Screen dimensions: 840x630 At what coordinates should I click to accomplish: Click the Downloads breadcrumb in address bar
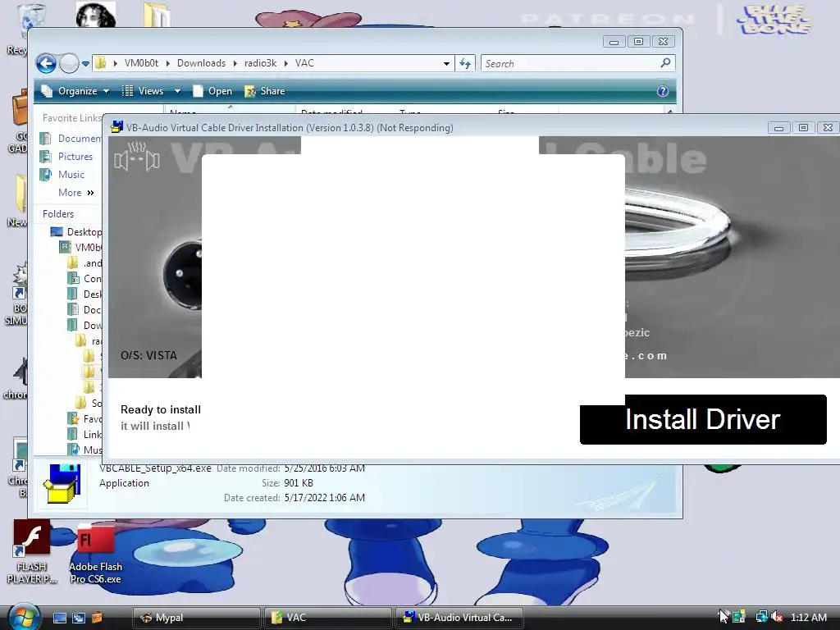[x=202, y=63]
